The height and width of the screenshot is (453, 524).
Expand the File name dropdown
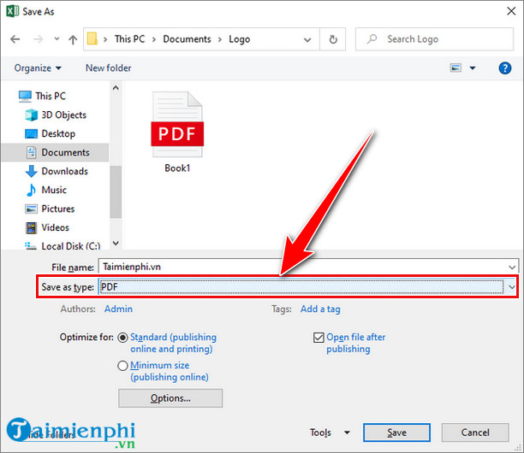pyautogui.click(x=512, y=268)
